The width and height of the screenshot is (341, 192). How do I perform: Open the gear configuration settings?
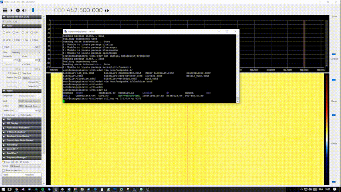click(x=18, y=10)
